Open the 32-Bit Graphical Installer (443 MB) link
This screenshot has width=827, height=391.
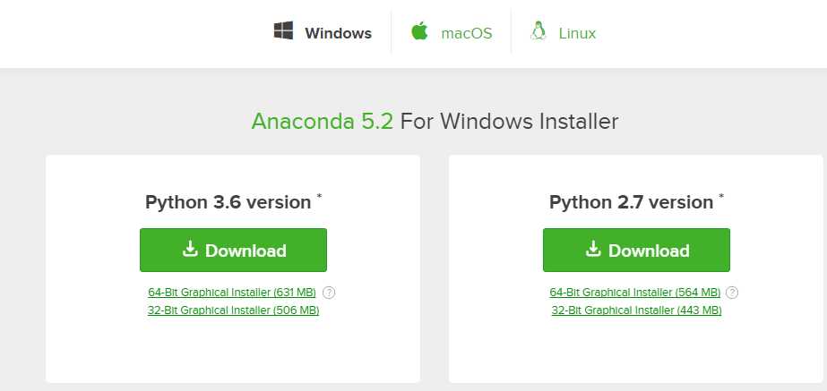(x=636, y=310)
